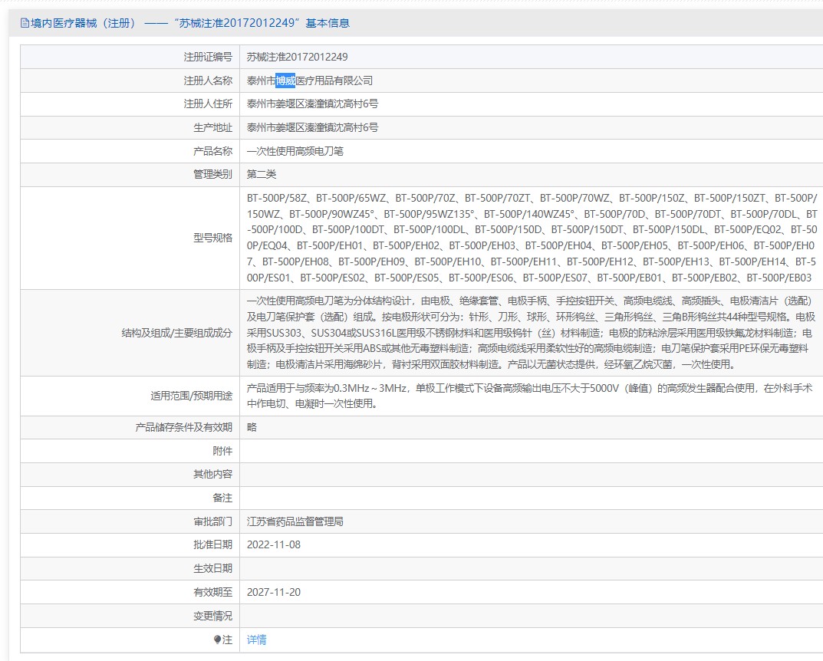
Task: Click the 生产地址 row label
Action: (x=212, y=127)
